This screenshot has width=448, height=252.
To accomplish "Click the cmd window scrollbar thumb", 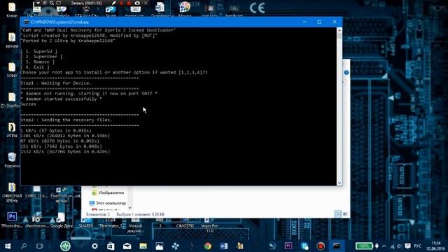I will coord(339,36).
